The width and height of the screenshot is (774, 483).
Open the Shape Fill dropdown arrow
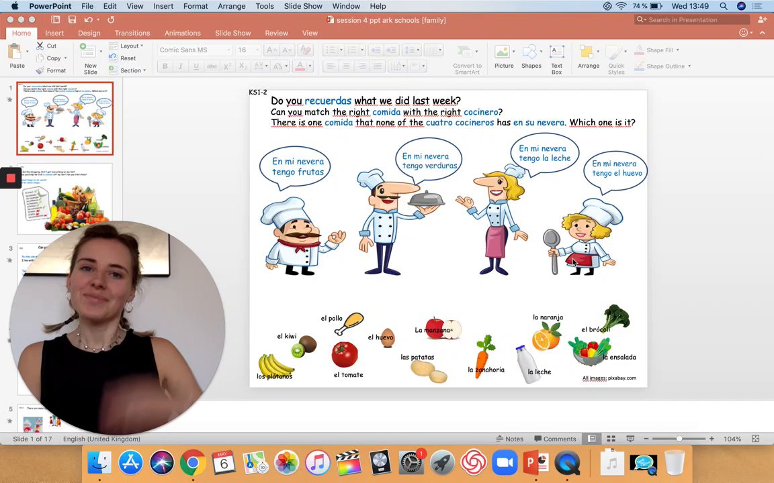coord(678,50)
